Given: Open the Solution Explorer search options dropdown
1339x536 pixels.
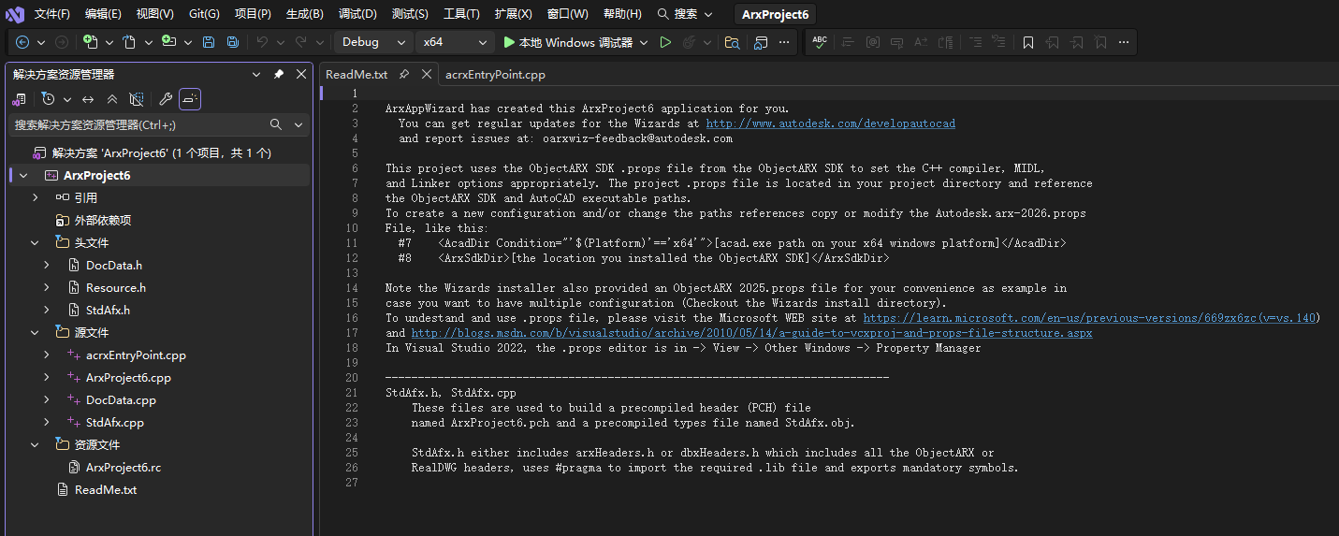Looking at the screenshot, I should click(x=299, y=124).
